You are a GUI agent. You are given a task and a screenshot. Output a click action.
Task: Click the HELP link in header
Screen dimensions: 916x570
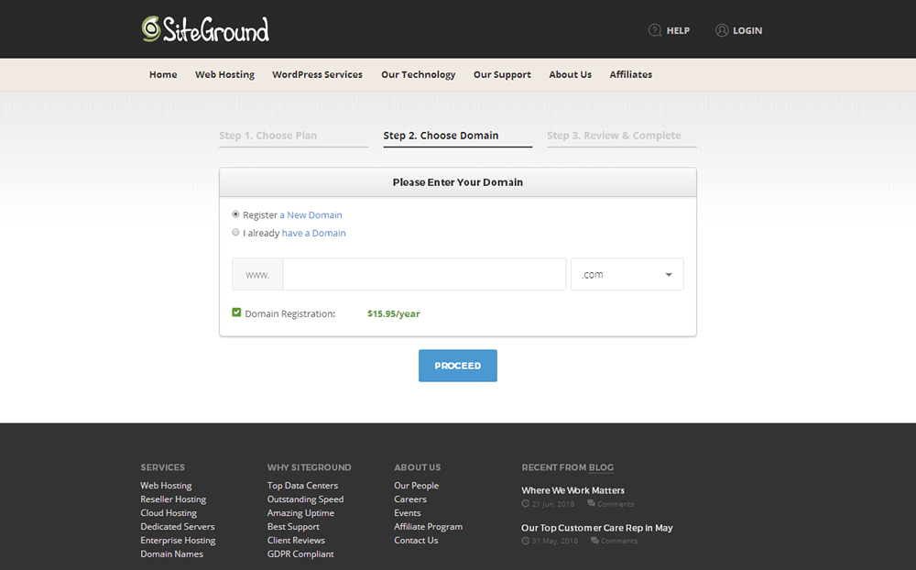pos(678,30)
